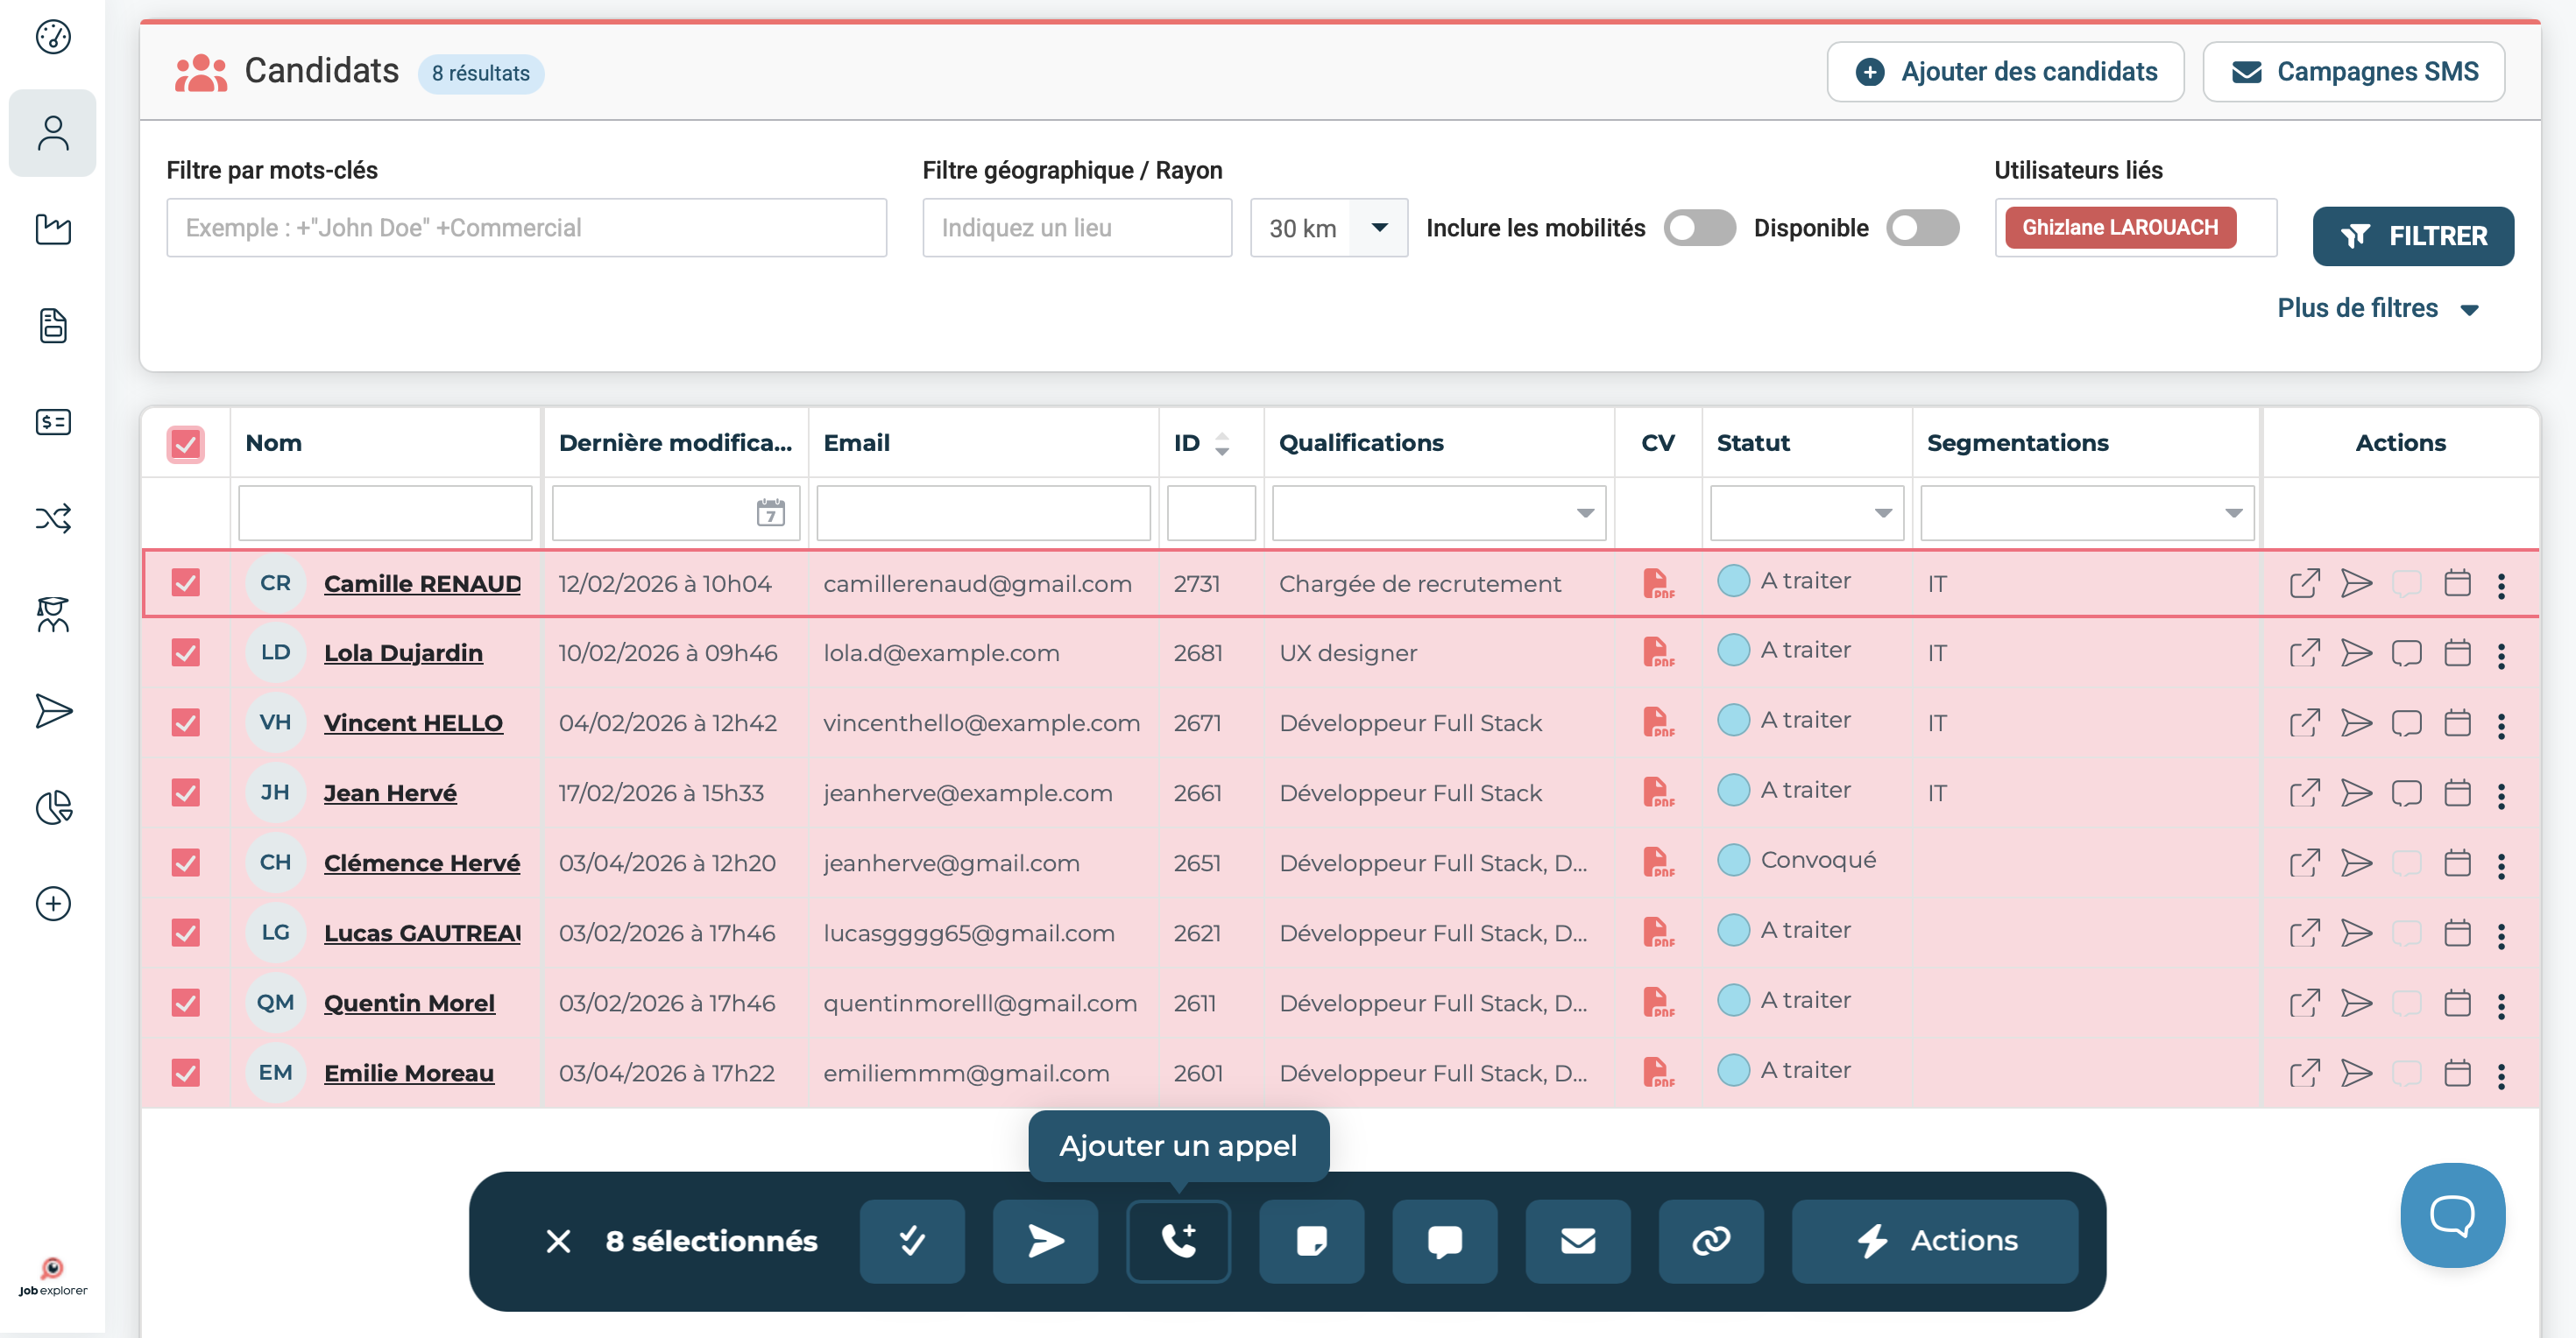Open three-dot menu for Emilie Moreau
This screenshot has width=2576, height=1338.
click(2501, 1074)
